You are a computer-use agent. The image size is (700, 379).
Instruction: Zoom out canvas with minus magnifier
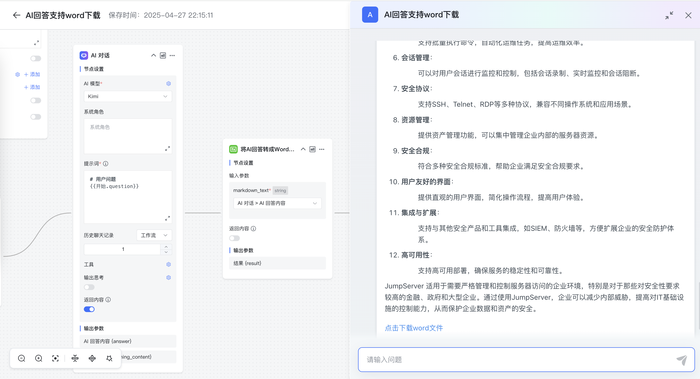pos(21,358)
